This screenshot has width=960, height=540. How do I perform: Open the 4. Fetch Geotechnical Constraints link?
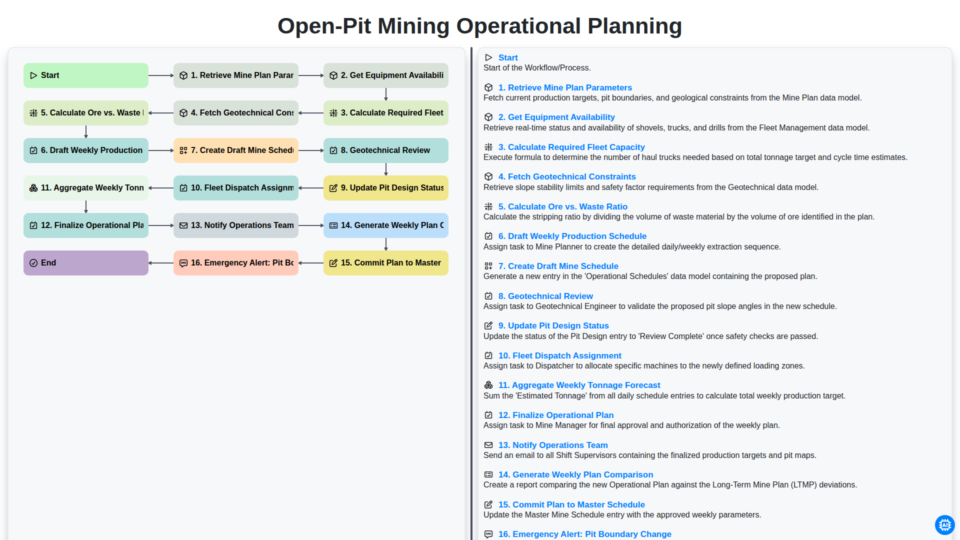click(567, 176)
